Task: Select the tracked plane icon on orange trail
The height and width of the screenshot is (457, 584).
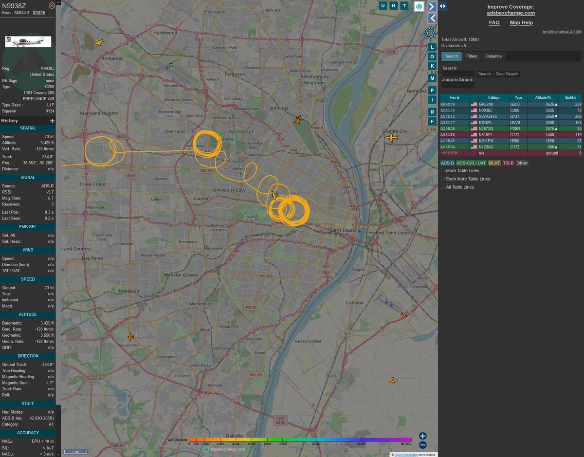Action: [x=274, y=196]
